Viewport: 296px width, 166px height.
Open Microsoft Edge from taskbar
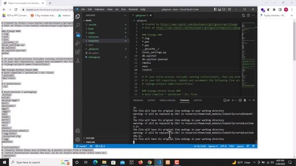pyautogui.click(x=95, y=162)
